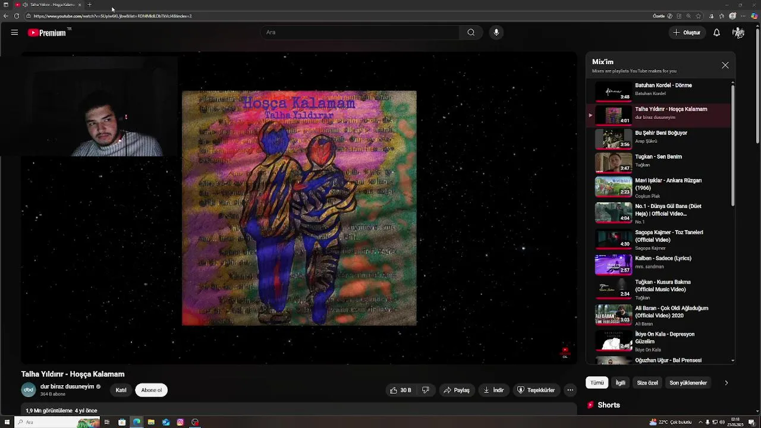Open browser tab actions menu
This screenshot has height=428, width=761.
(x=5, y=5)
